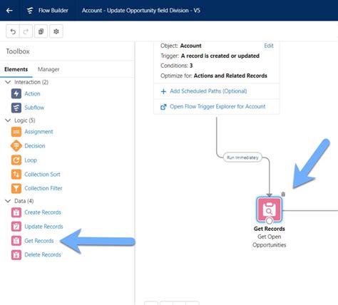Select the Assignment element icon
Screen dimensions: 338x305
tap(16, 132)
